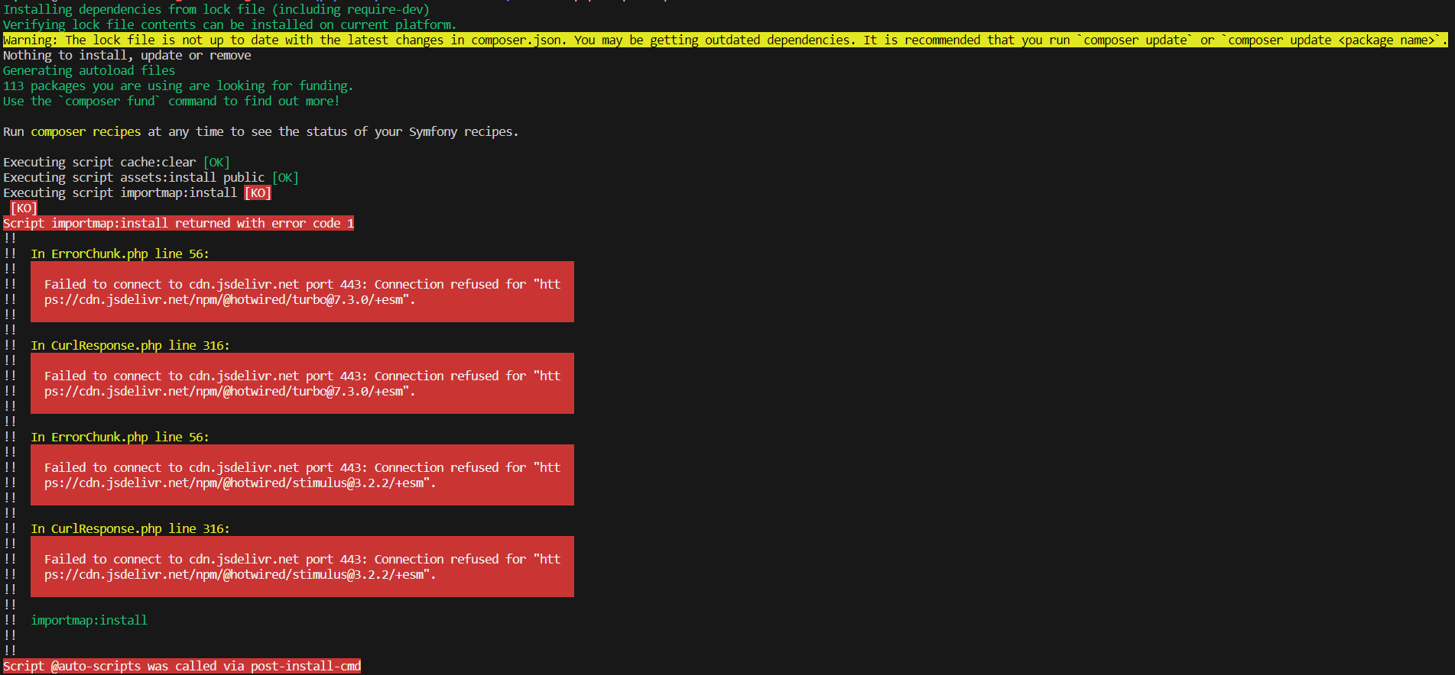Click the topmost "In ErrorChunk.php line 56:" heading
The image size is (1455, 675).
(119, 254)
